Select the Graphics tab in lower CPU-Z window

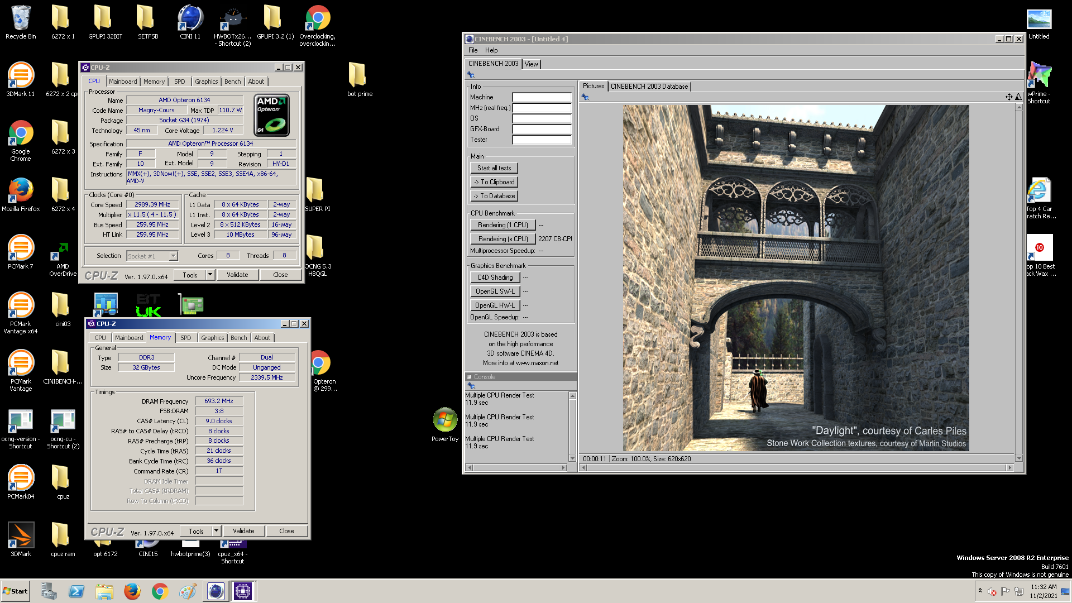tap(212, 338)
